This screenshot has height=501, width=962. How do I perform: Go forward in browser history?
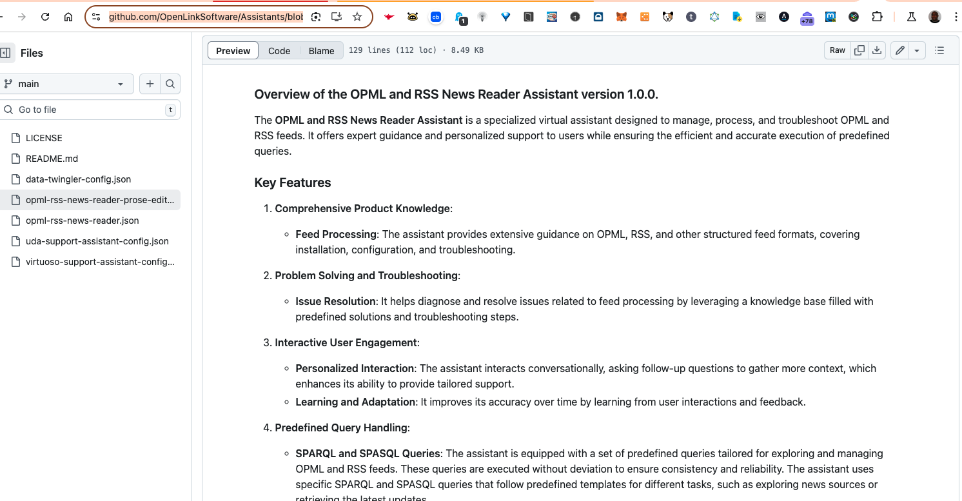pyautogui.click(x=21, y=17)
